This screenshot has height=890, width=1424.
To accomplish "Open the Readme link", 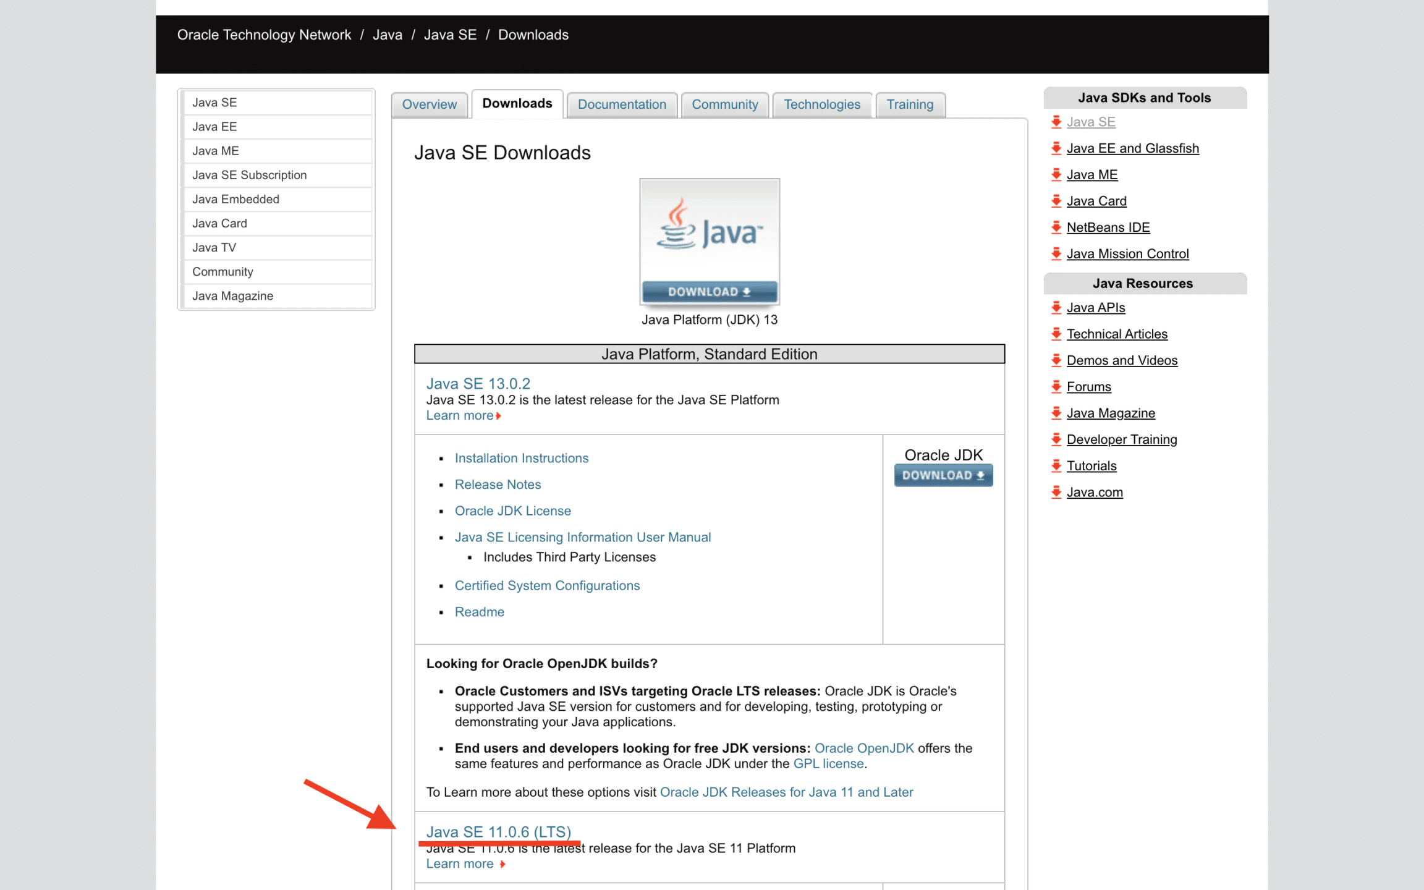I will (x=480, y=612).
